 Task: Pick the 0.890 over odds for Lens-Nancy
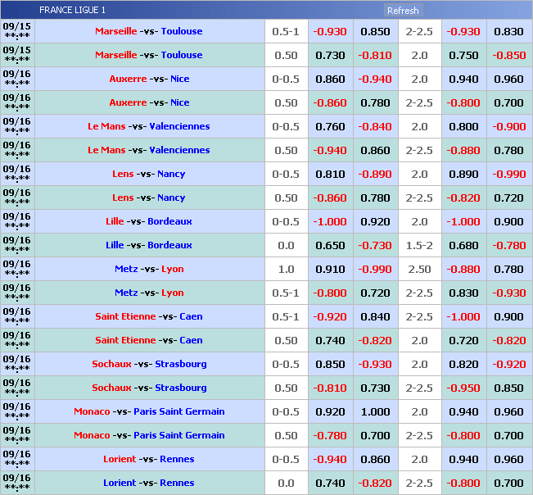[463, 174]
